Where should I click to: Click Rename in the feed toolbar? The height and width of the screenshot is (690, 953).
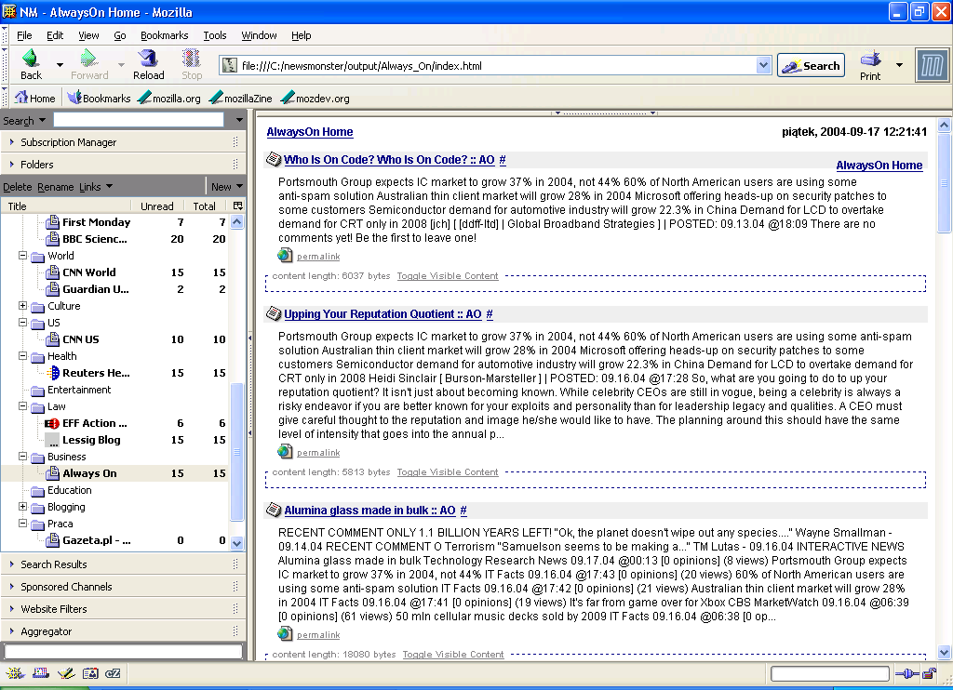(x=55, y=187)
